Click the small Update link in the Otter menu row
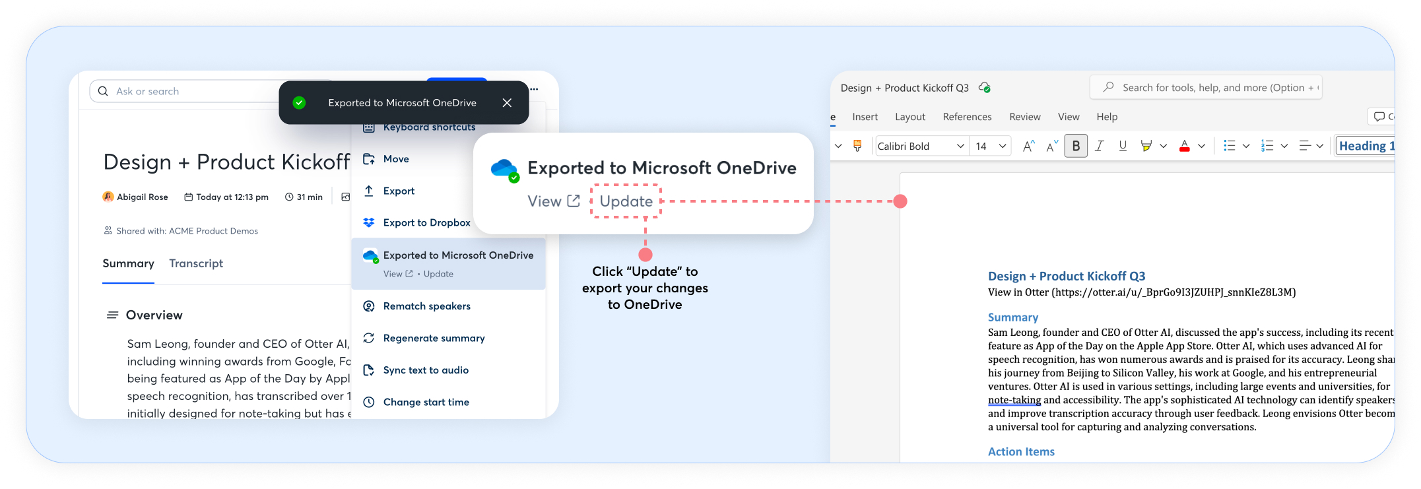Image resolution: width=1421 pixels, height=489 pixels. click(x=438, y=274)
